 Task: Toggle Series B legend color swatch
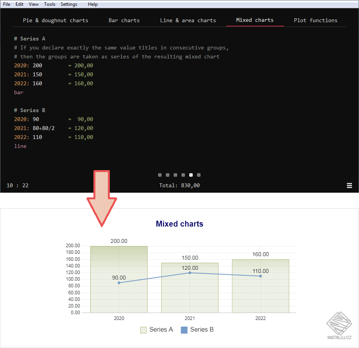(x=184, y=330)
